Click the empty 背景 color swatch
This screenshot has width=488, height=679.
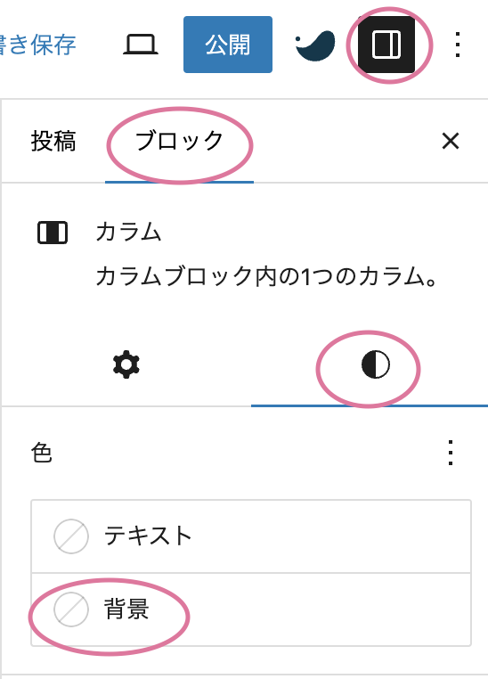pos(71,609)
